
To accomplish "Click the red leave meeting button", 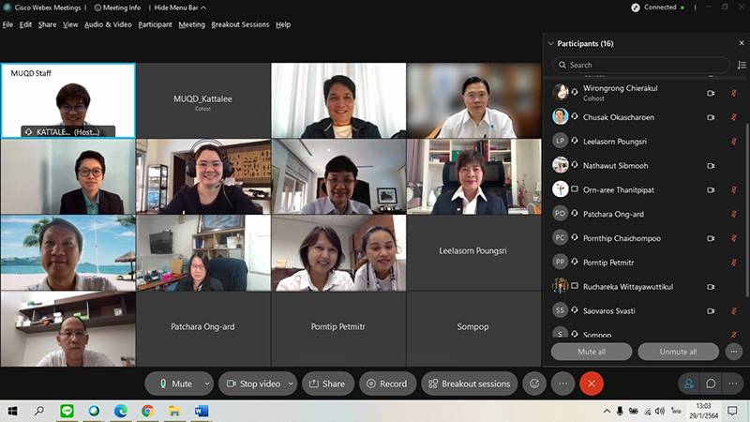I will (591, 384).
